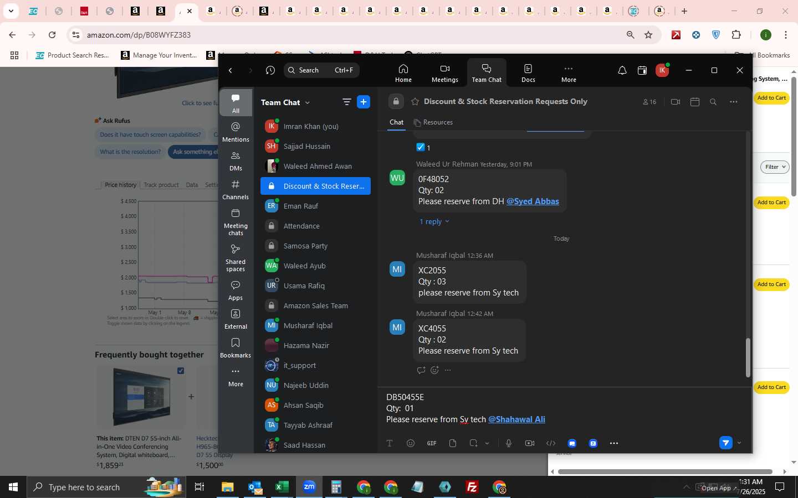Open composer more options ellipsis
The width and height of the screenshot is (798, 498).
[x=614, y=443]
